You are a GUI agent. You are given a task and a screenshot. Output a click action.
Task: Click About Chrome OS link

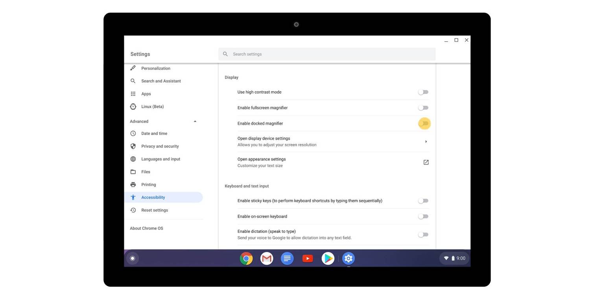[146, 229]
